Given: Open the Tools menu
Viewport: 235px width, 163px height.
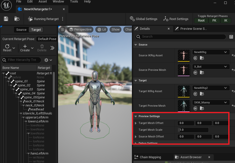Looking at the screenshot, I should [74, 2].
